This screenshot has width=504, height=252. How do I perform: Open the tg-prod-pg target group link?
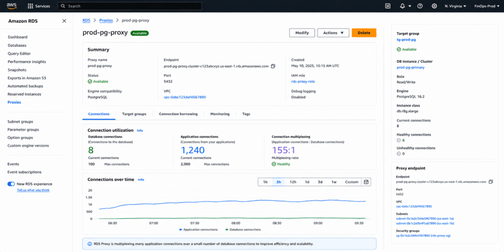pyautogui.click(x=406, y=40)
